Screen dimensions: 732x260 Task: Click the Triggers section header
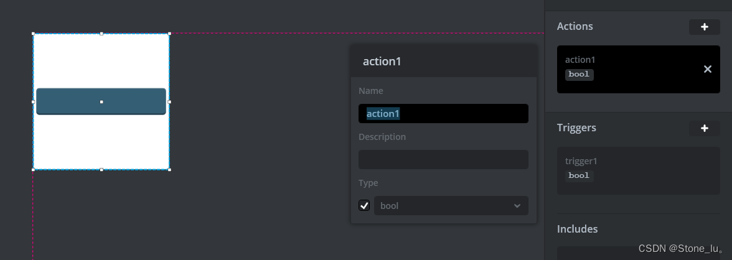coord(576,128)
